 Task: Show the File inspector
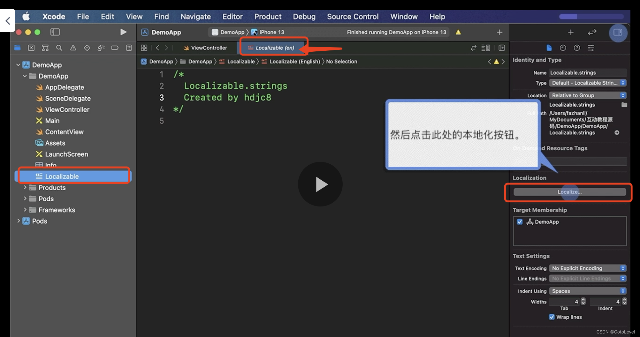pos(549,48)
